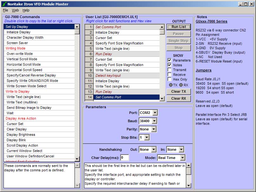Select 'Specify Write OR/AND/XOR Mode' command

click(x=39, y=81)
